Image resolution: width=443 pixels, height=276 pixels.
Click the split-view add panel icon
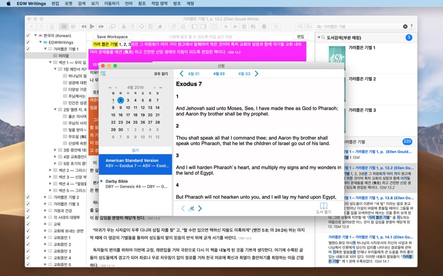pyautogui.click(x=214, y=26)
